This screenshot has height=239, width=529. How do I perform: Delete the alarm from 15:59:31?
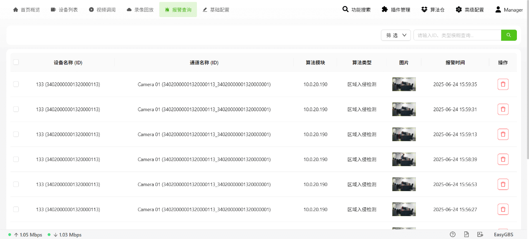(x=503, y=110)
